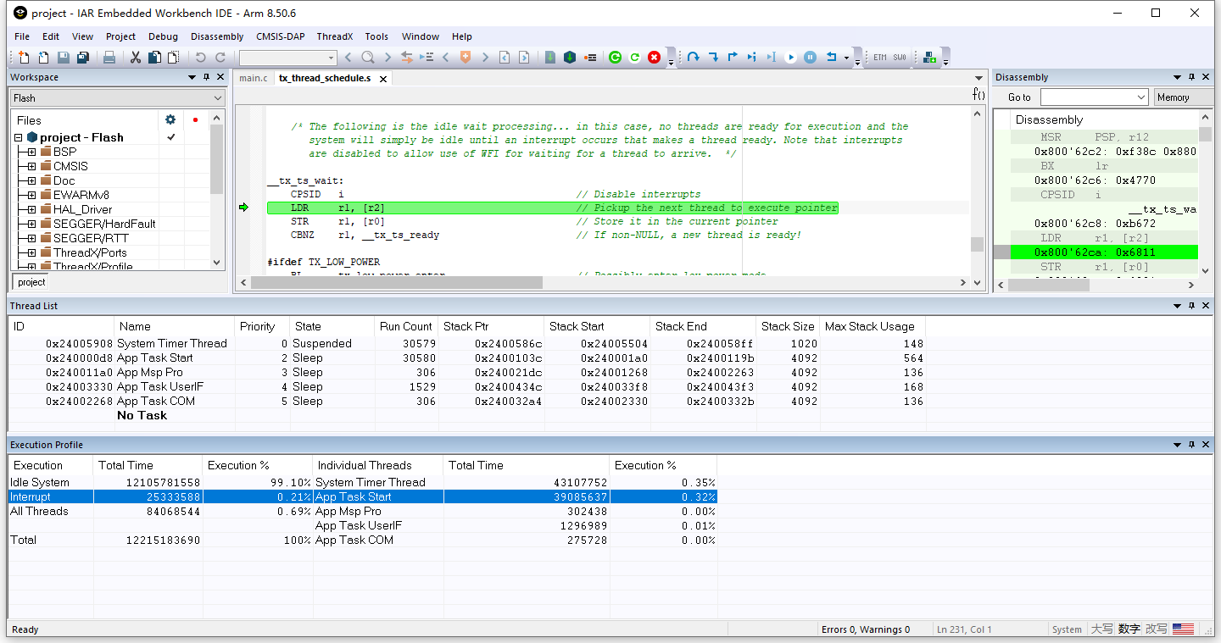Step Over the current statement

tap(693, 58)
